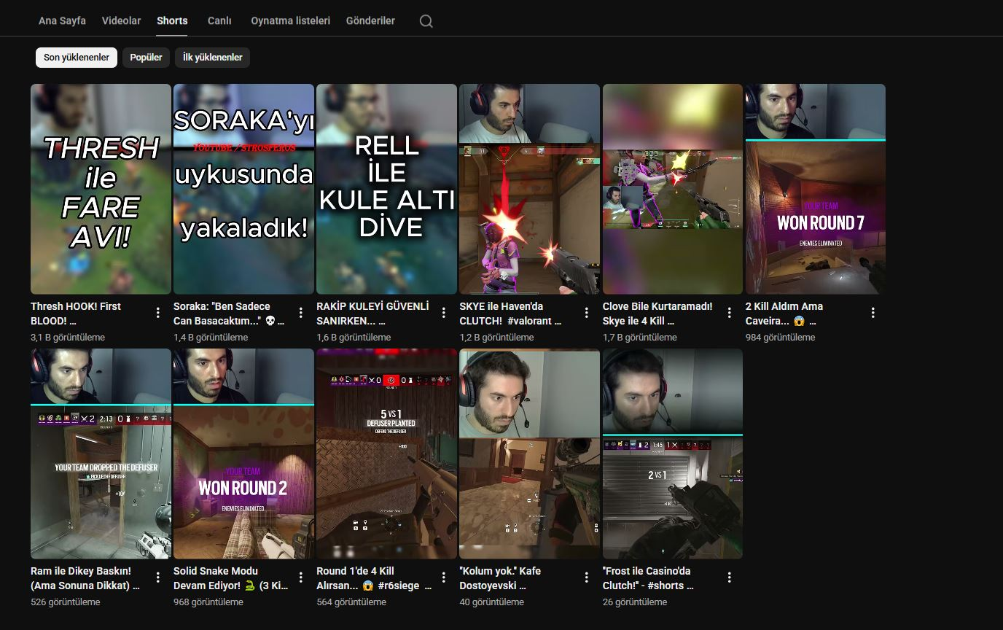Play the 5 vs 1 DEFUSER PLANTED thumbnail
Image resolution: width=1003 pixels, height=630 pixels.
click(x=386, y=454)
